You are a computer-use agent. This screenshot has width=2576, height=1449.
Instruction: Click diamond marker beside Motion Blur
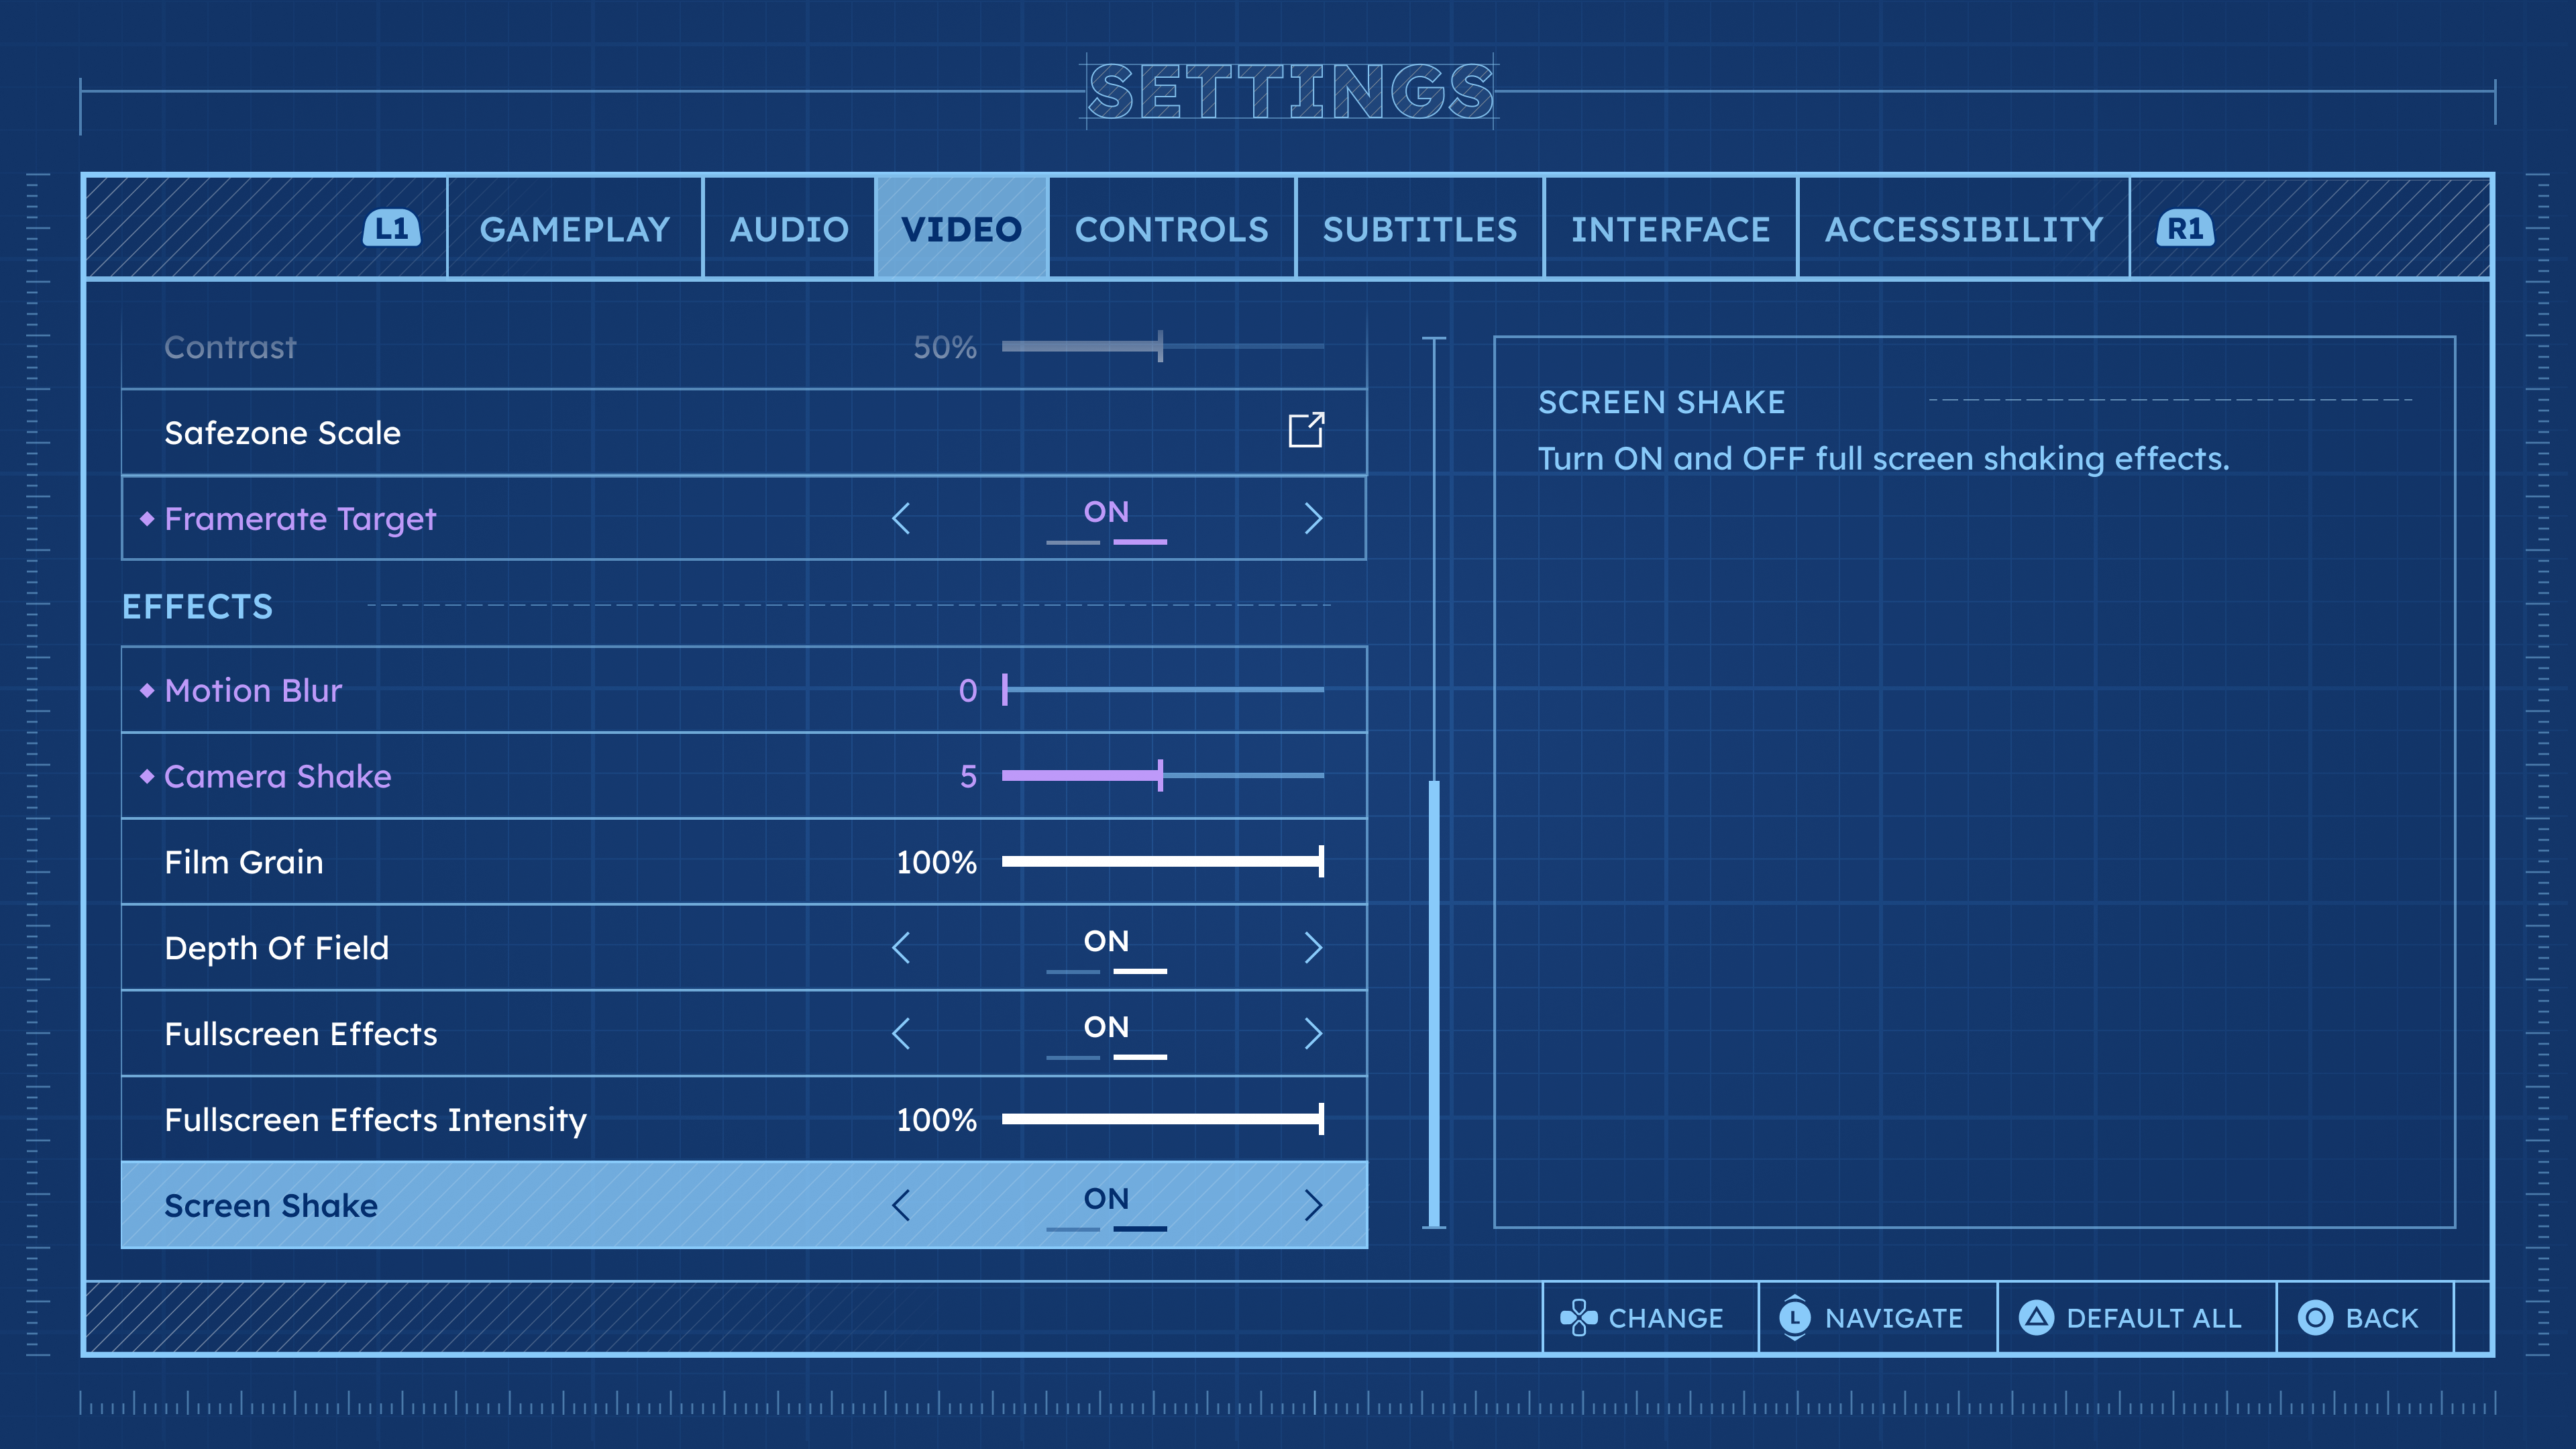(x=147, y=690)
